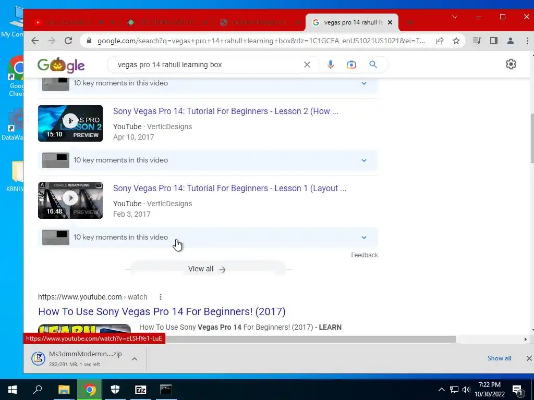
Task: Open the volume speaker icon in tray
Action: point(466,390)
